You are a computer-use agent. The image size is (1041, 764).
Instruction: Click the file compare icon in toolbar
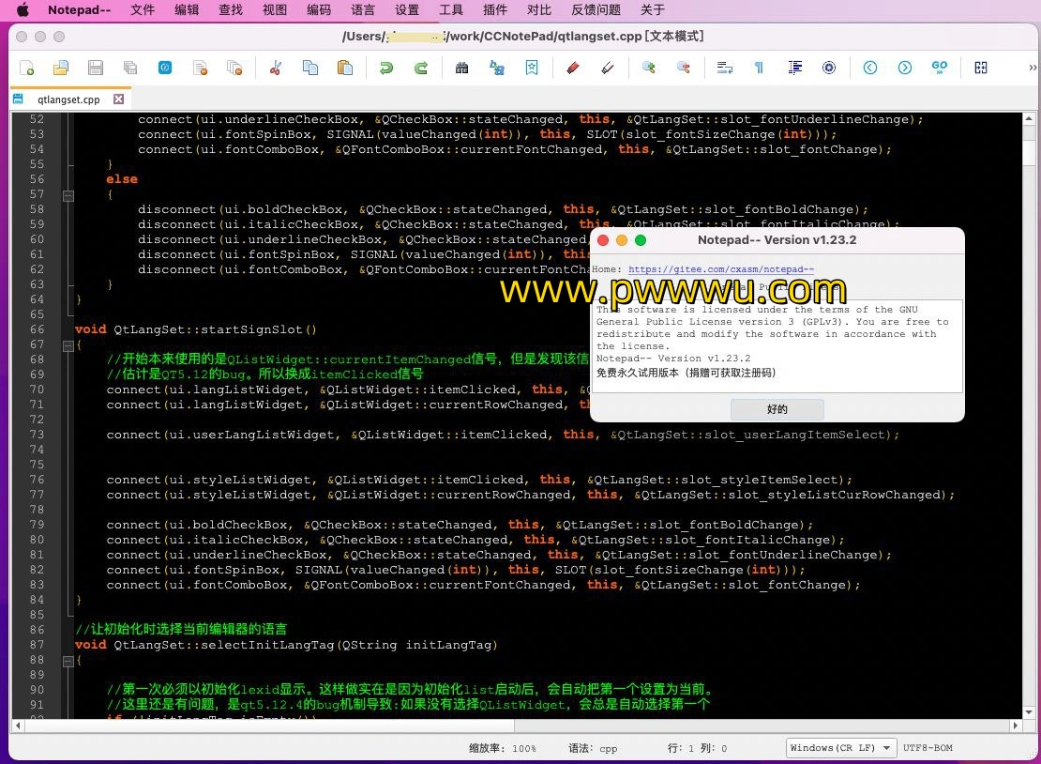click(x=981, y=68)
